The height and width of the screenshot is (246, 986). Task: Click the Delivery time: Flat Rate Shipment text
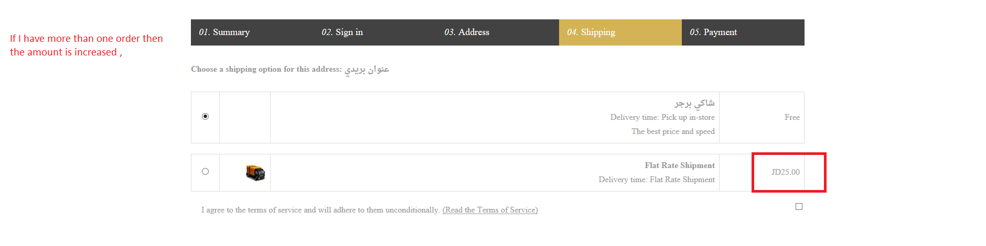pos(657,180)
